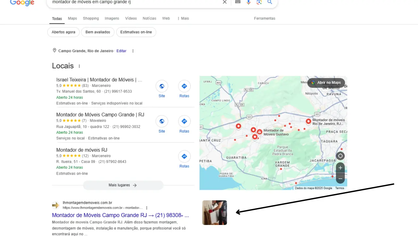This screenshot has height=237, width=418.
Task: Open three-dot menu beside the Editar location link
Action: (133, 51)
